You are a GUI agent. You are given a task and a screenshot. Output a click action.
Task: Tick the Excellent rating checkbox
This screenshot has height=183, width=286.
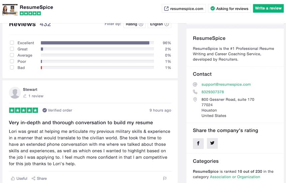(12, 43)
